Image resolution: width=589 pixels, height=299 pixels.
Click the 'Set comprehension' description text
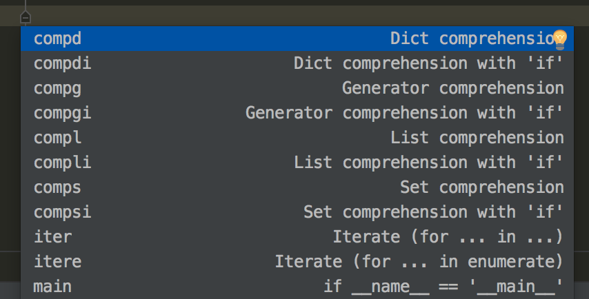pos(481,187)
